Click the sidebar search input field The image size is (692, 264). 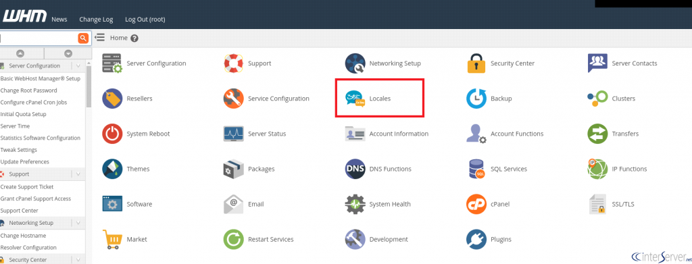[39, 38]
